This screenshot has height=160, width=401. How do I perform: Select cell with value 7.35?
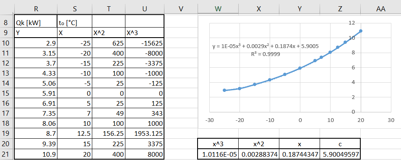point(36,114)
